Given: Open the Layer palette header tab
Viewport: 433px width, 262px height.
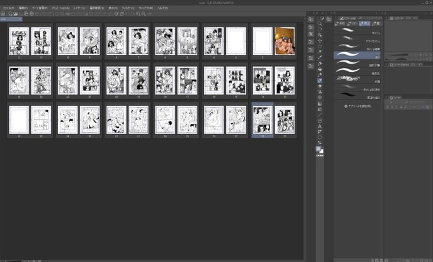Looking at the screenshot, I should coord(395,98).
